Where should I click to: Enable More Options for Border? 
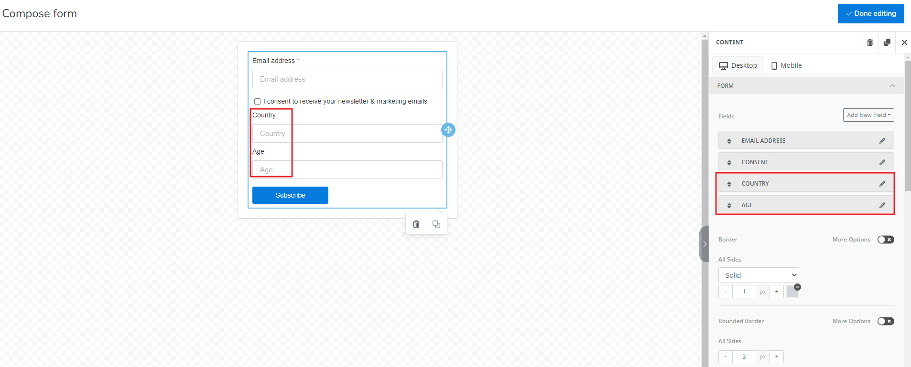(885, 240)
